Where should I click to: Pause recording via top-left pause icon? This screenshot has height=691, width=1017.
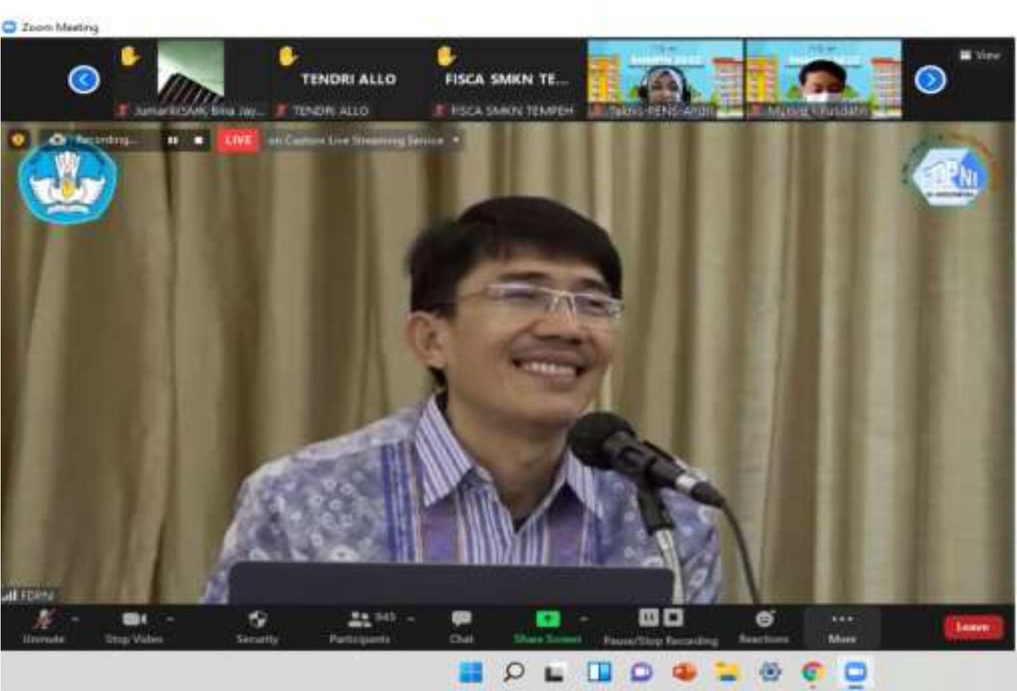[x=172, y=141]
